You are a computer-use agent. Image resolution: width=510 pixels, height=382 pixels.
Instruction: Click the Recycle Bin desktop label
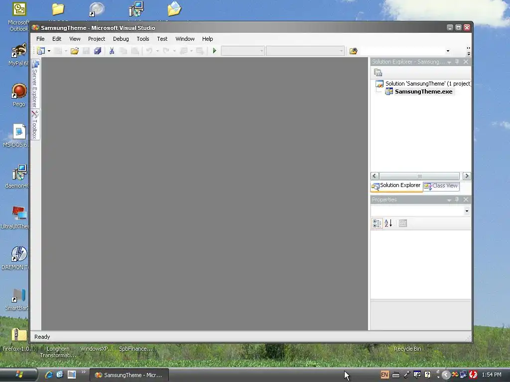click(x=407, y=349)
